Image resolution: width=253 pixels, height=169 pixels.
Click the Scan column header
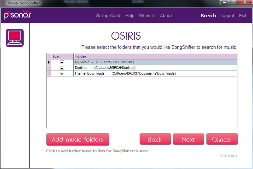click(62, 56)
